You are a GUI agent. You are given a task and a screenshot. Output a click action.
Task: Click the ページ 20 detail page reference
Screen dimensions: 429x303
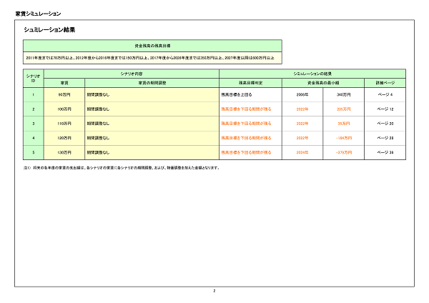[385, 123]
